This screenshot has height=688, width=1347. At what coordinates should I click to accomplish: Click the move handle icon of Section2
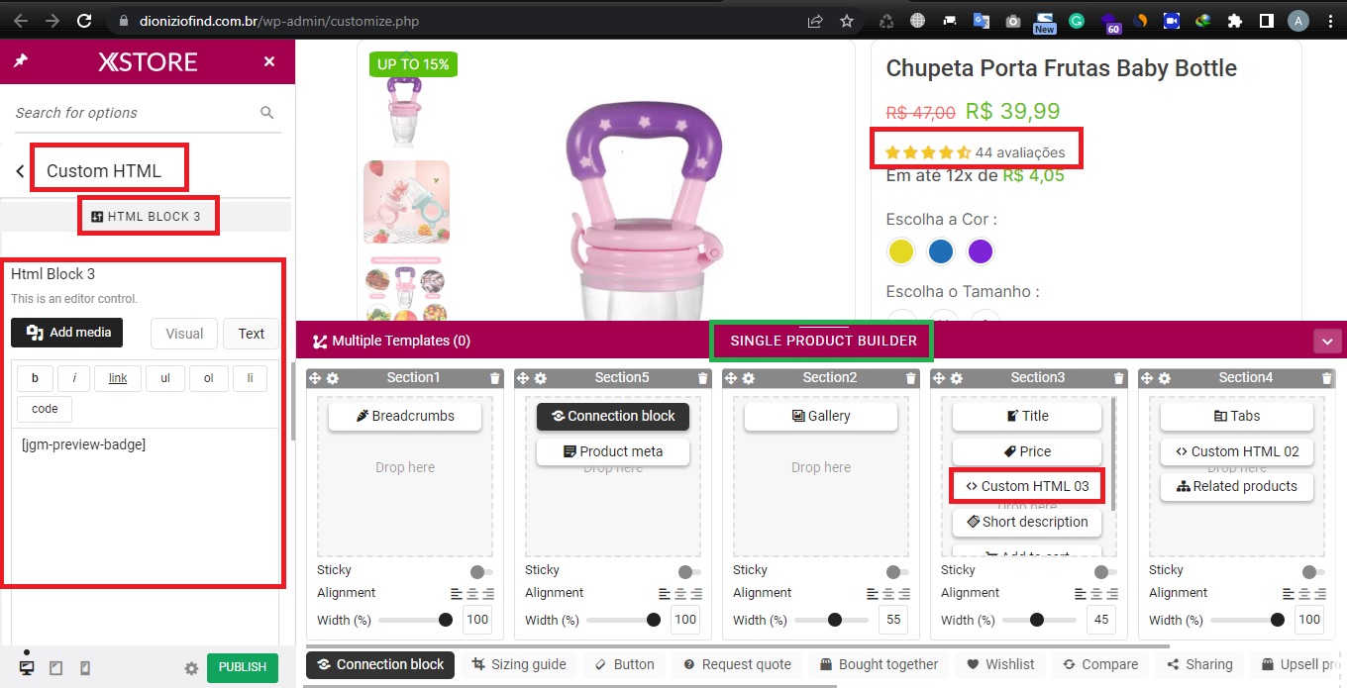(x=731, y=378)
